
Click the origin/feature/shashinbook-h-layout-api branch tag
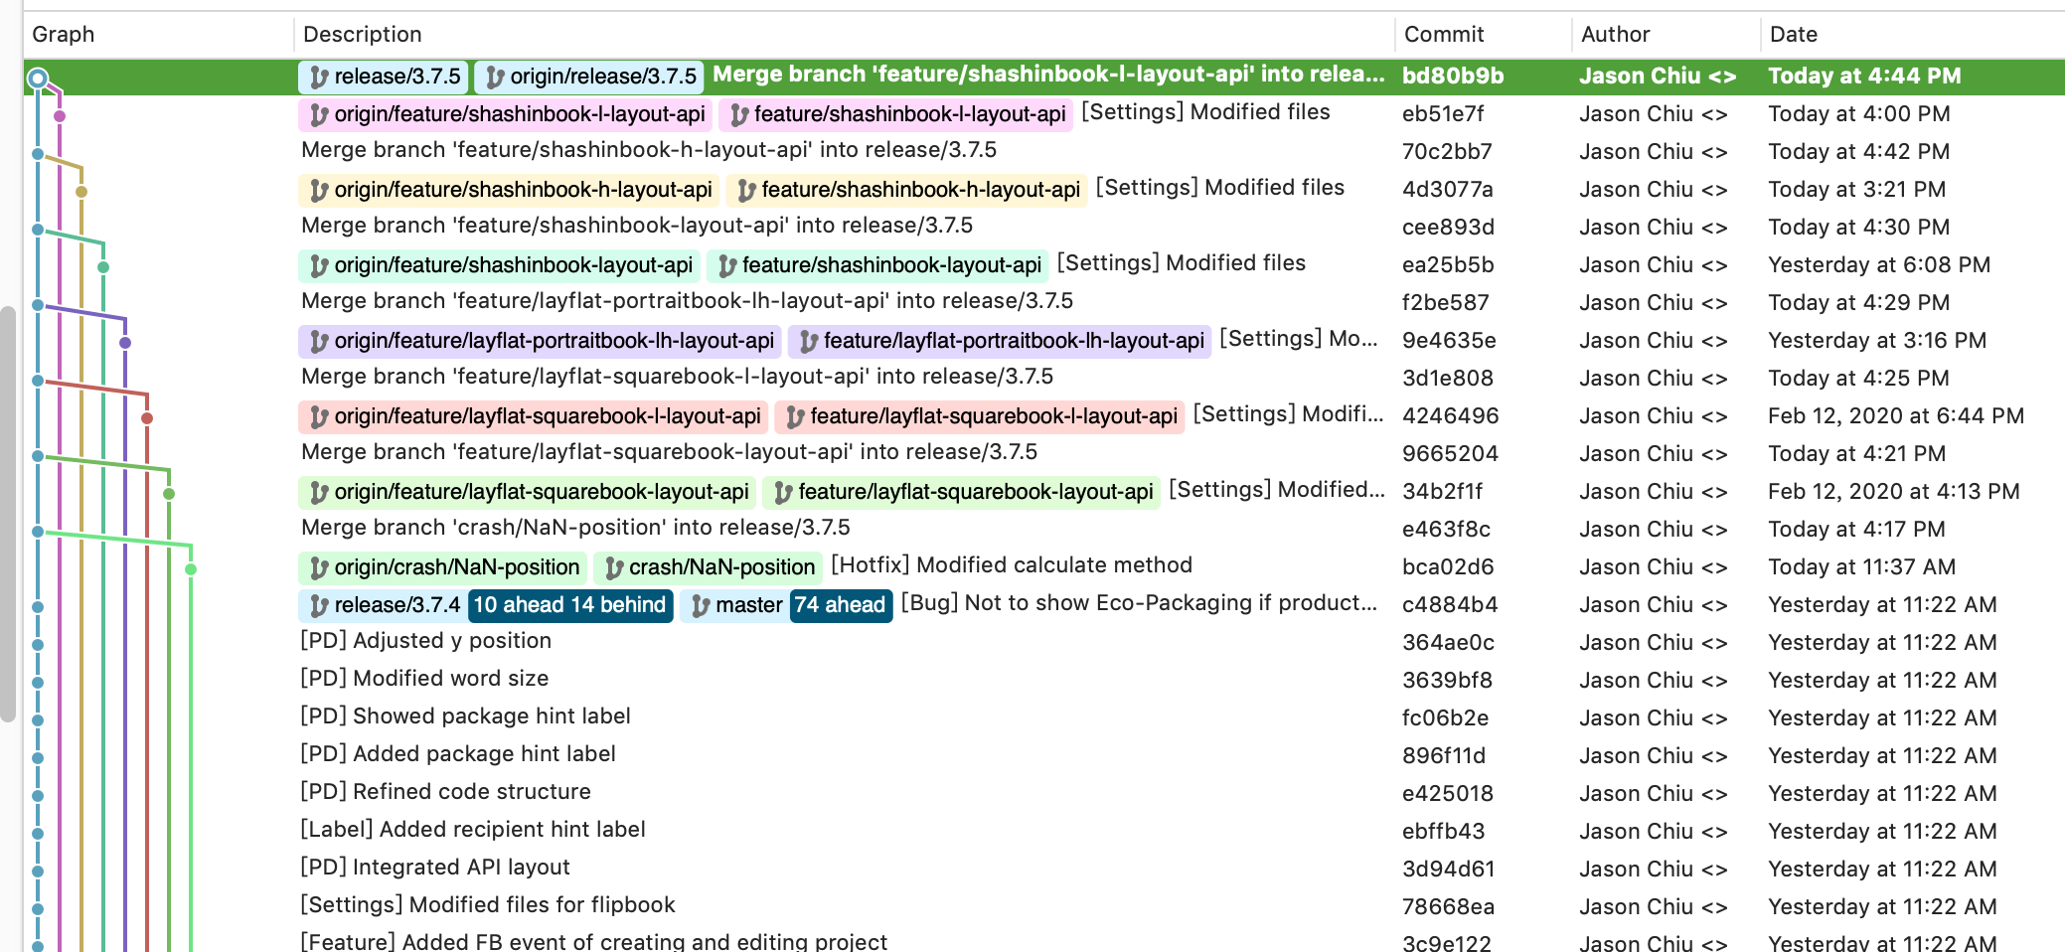click(510, 190)
